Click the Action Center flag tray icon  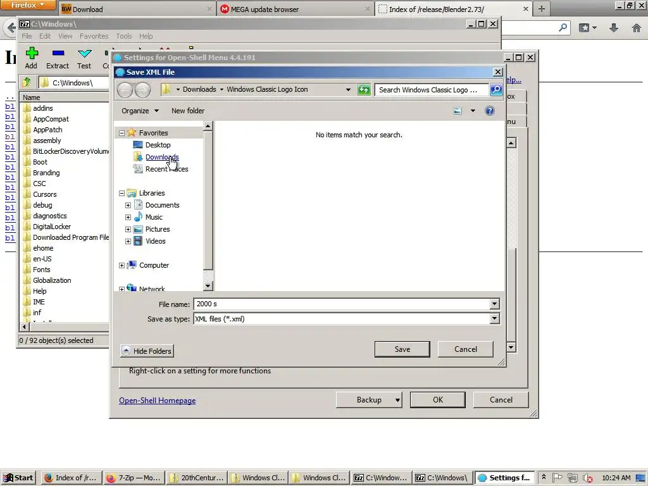coord(557,478)
